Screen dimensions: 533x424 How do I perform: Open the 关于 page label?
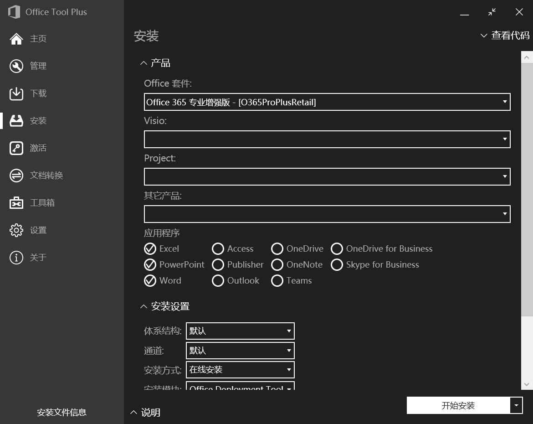point(38,258)
